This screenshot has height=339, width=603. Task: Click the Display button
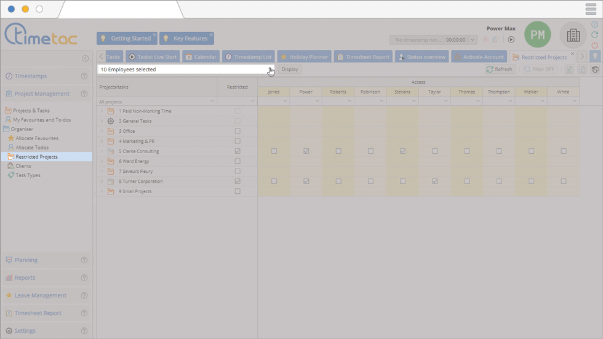point(290,70)
